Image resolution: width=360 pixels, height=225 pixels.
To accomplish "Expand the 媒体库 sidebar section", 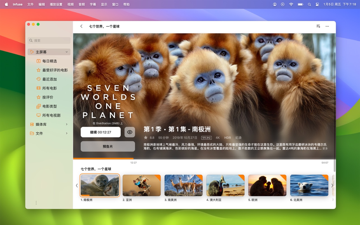I will point(67,124).
